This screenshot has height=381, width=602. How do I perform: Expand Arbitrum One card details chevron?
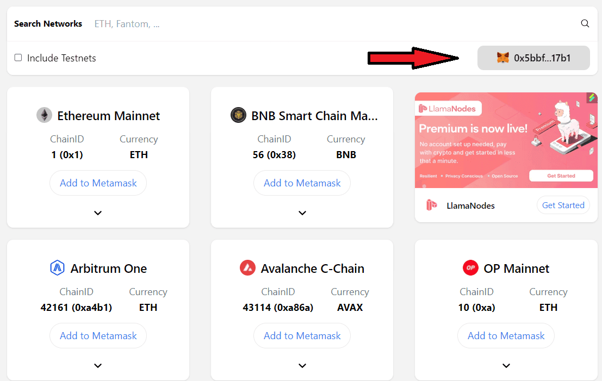click(x=98, y=366)
